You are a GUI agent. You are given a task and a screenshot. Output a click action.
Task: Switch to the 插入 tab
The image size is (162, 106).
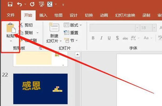pyautogui.click(x=43, y=15)
